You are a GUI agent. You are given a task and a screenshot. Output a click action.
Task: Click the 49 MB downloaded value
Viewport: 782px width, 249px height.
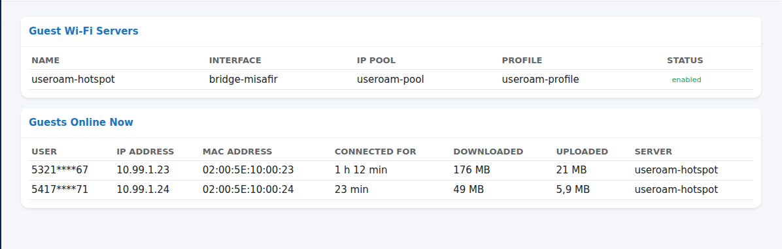coord(469,190)
